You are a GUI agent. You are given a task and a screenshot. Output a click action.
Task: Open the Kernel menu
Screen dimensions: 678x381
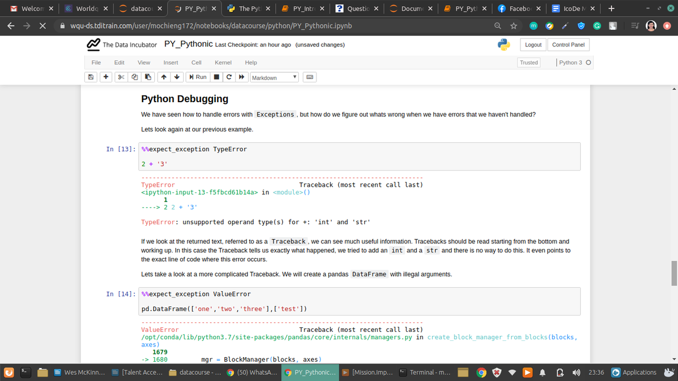pyautogui.click(x=222, y=63)
